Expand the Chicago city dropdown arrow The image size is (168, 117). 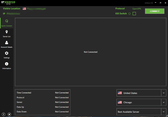pos(164,102)
